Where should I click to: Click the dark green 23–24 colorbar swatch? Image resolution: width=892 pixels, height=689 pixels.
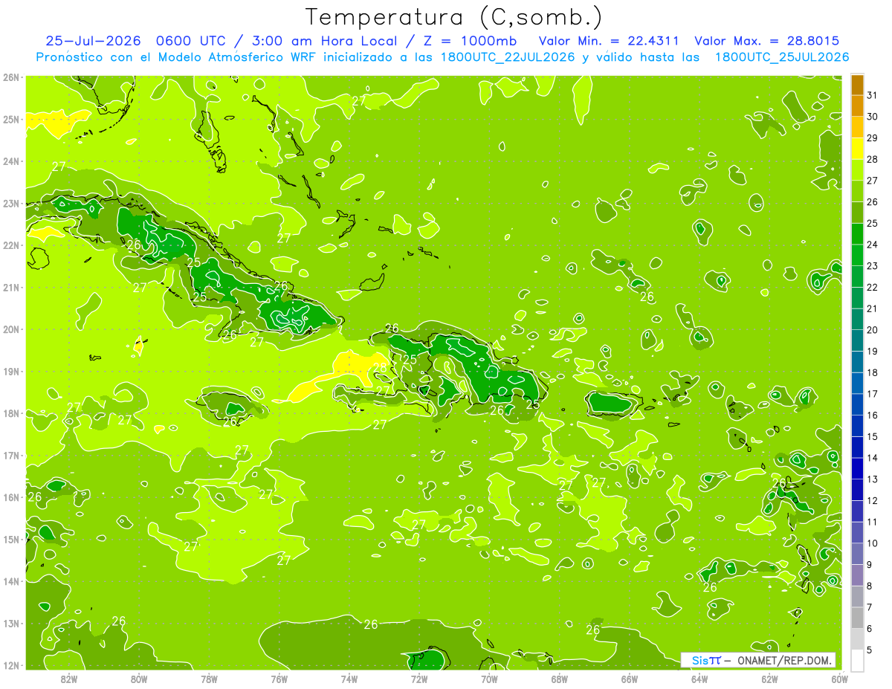point(857,255)
